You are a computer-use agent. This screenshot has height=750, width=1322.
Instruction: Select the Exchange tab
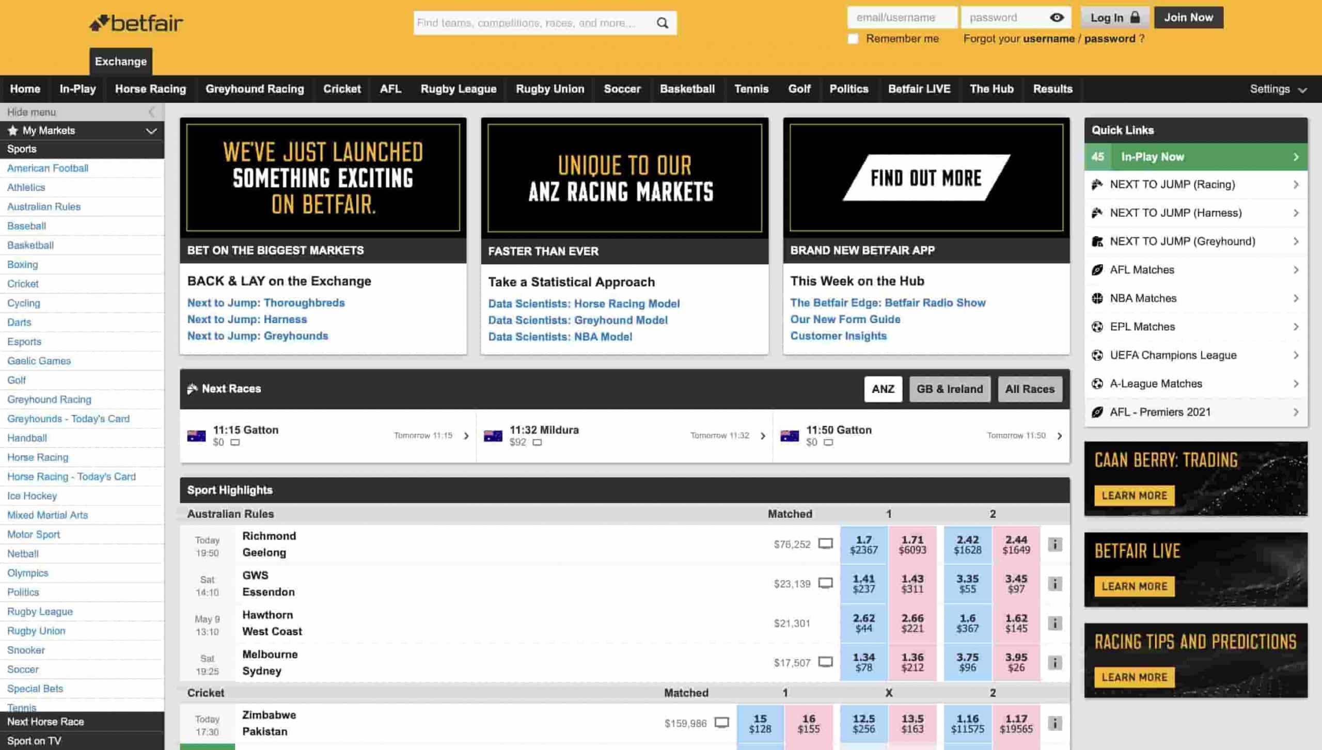coord(121,61)
